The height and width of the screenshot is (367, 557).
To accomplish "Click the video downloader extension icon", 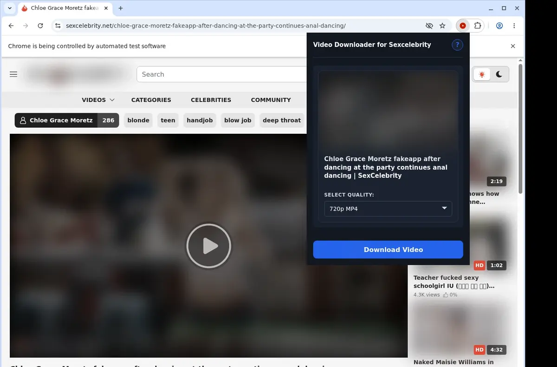I will [x=462, y=26].
